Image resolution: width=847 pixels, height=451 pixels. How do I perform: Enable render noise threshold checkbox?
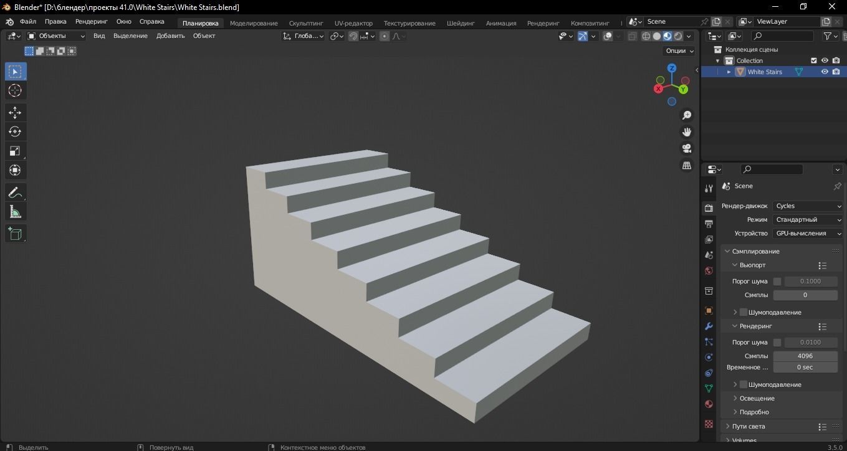777,343
